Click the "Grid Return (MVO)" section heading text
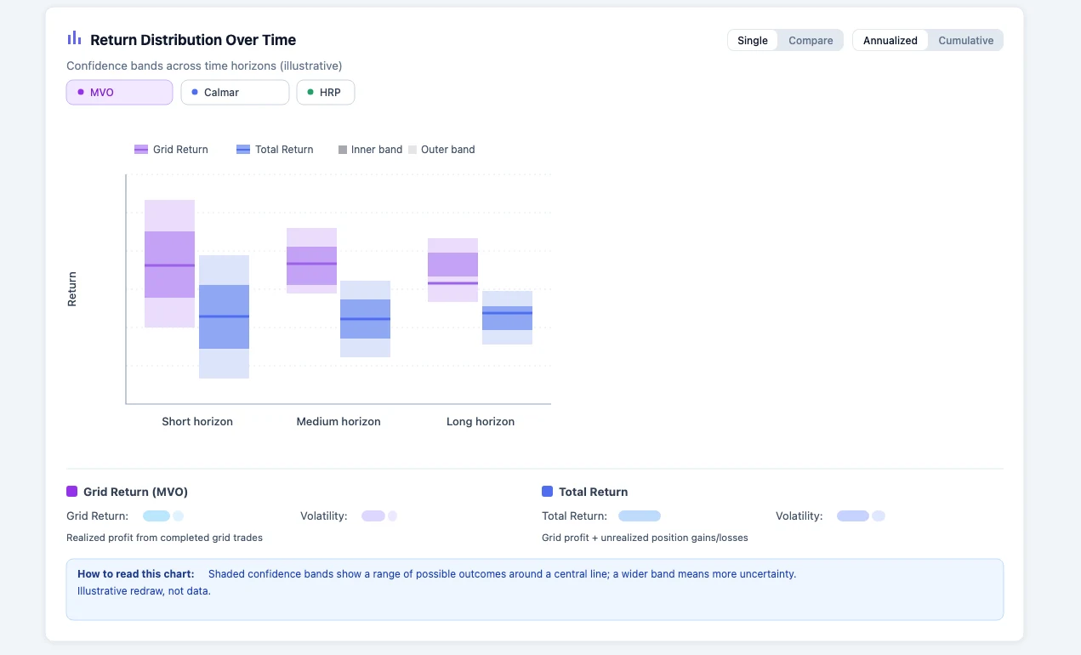1081x655 pixels. (135, 492)
